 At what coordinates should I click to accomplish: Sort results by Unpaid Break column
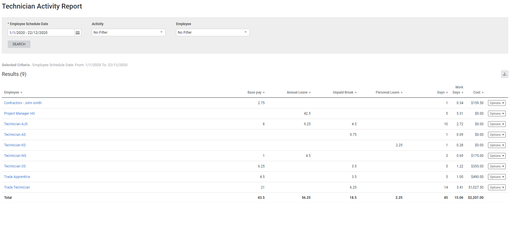pyautogui.click(x=344, y=92)
